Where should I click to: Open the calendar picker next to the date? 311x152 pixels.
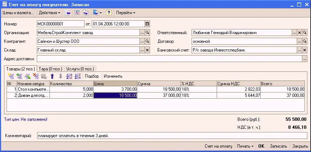click(147, 24)
